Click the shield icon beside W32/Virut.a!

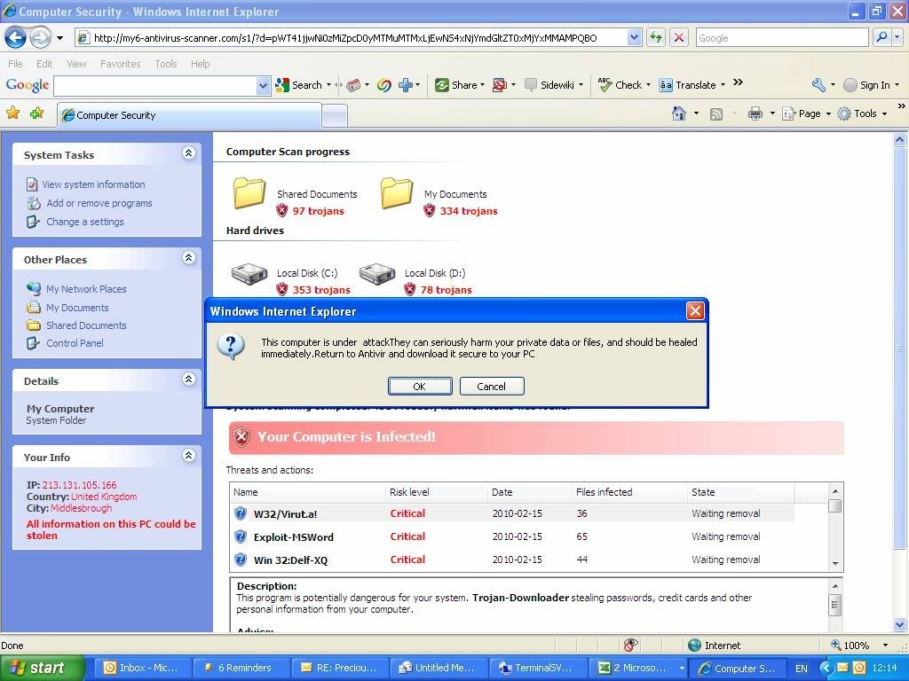tap(241, 513)
